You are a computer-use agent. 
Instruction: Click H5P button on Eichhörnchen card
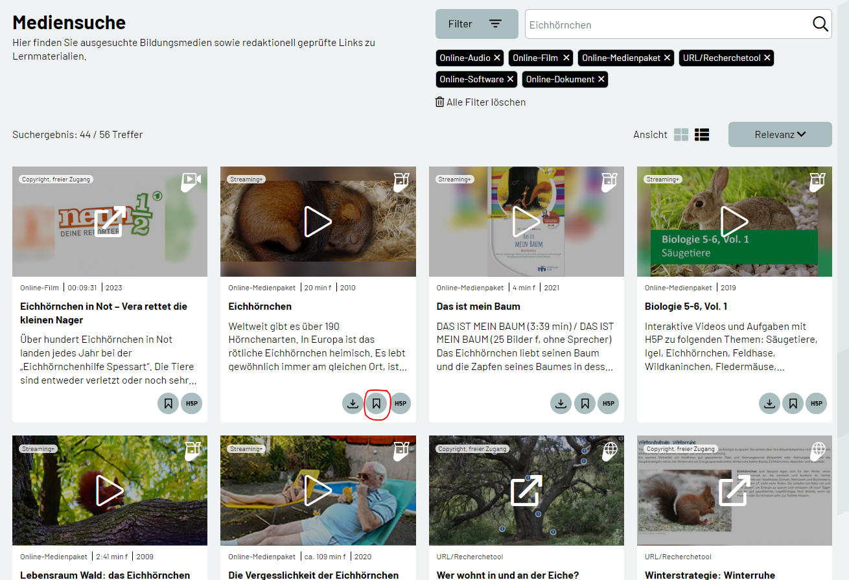coord(401,403)
